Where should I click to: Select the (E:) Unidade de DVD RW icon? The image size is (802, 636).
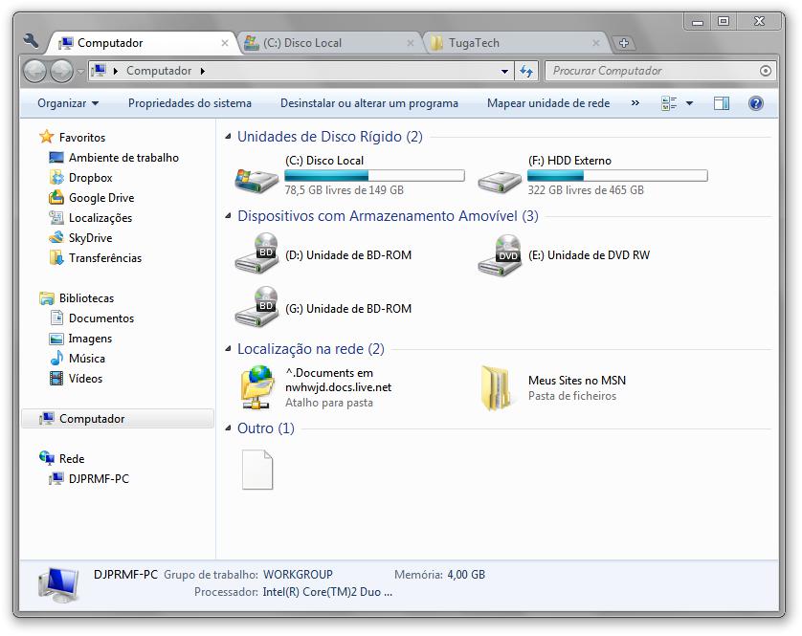[x=500, y=254]
